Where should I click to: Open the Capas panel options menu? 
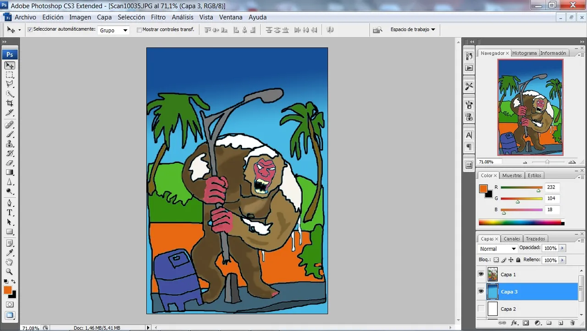point(580,240)
